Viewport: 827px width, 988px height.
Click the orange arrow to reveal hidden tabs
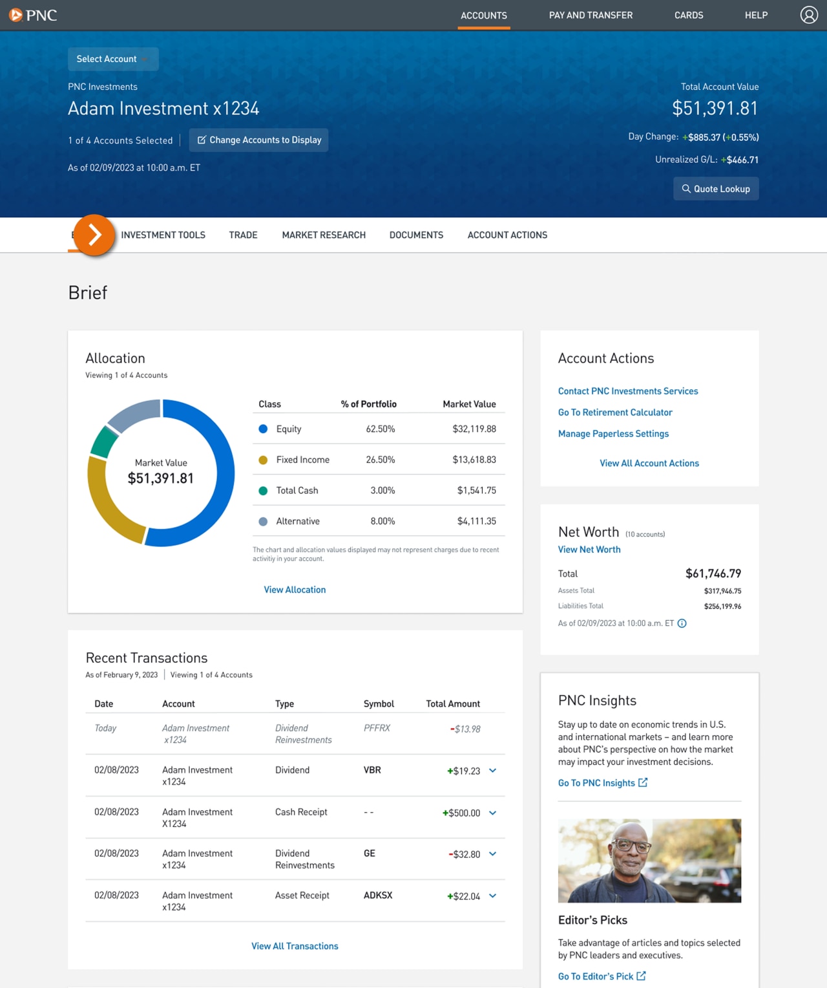(x=94, y=235)
